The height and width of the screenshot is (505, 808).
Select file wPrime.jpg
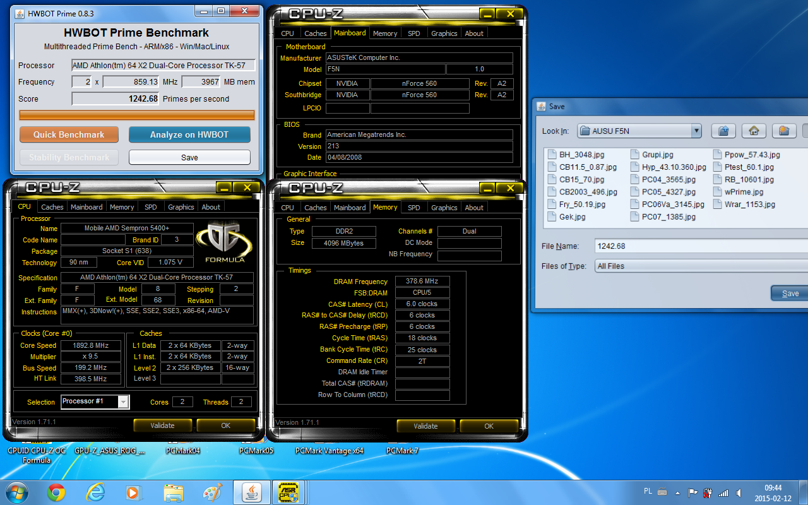pos(739,192)
